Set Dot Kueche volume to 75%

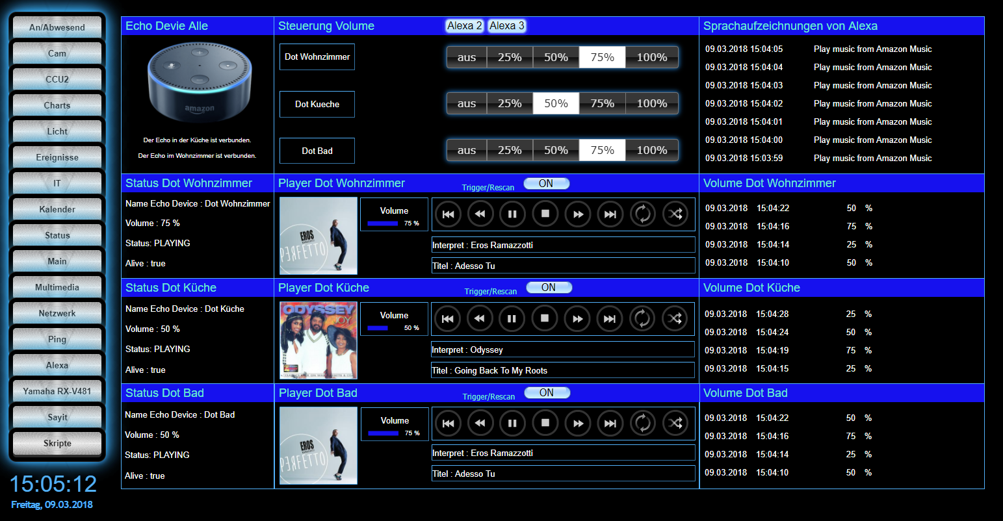(603, 103)
